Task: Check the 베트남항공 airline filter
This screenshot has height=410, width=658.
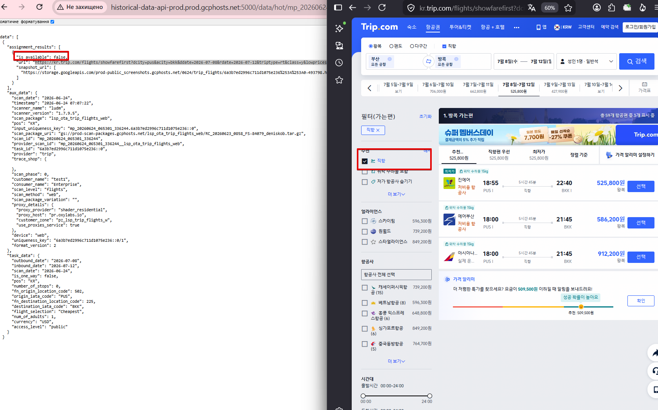Action: click(x=365, y=303)
